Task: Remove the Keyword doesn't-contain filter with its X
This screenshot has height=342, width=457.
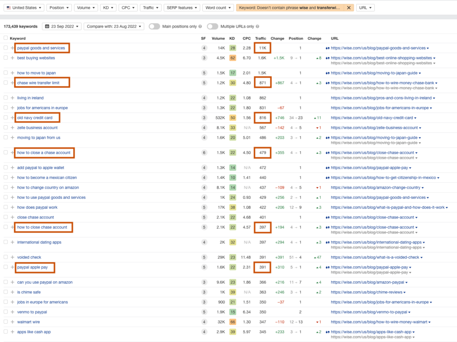Action: coord(349,8)
